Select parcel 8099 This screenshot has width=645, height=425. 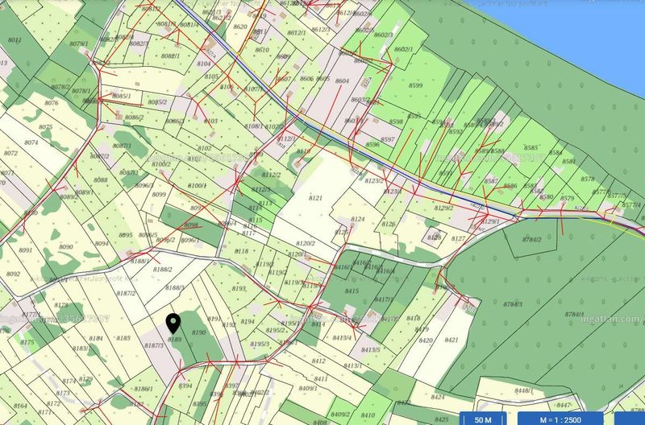coord(159,195)
